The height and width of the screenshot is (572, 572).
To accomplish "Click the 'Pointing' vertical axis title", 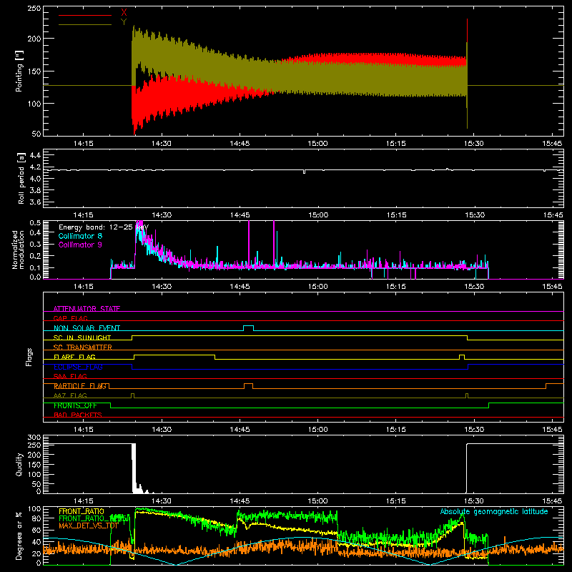I will coord(19,71).
